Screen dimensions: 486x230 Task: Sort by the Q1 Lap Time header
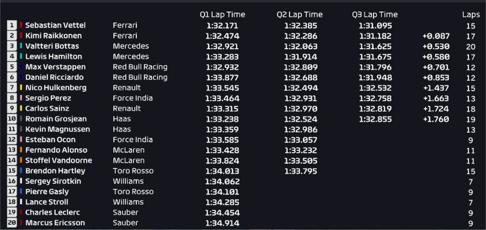coord(222,15)
